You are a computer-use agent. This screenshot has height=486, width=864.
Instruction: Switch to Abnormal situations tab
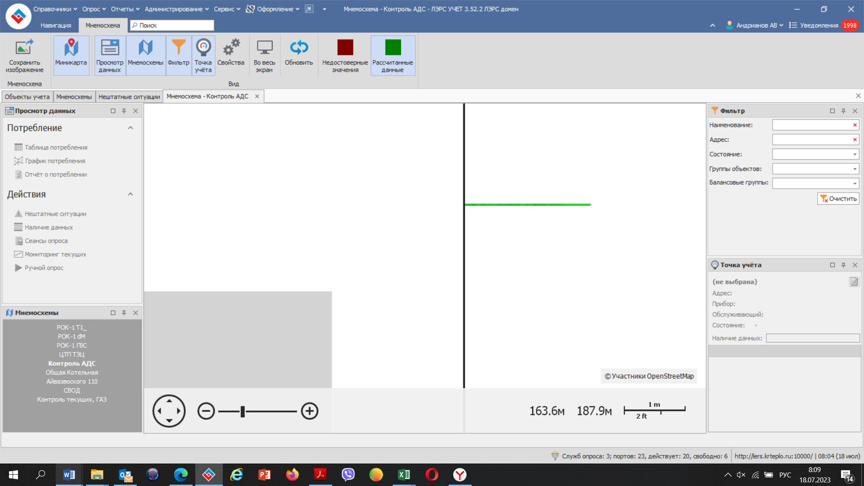129,97
